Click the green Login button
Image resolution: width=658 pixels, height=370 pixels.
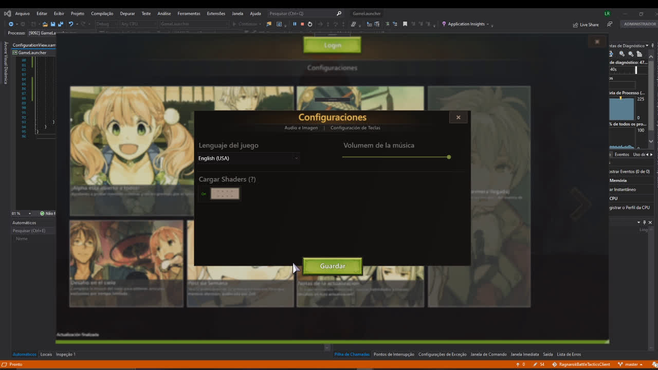pyautogui.click(x=332, y=45)
